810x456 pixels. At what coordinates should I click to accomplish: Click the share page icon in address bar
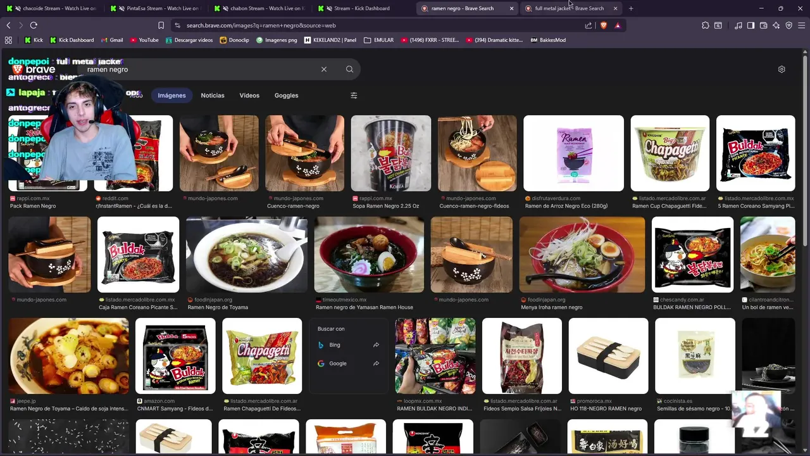tap(589, 25)
